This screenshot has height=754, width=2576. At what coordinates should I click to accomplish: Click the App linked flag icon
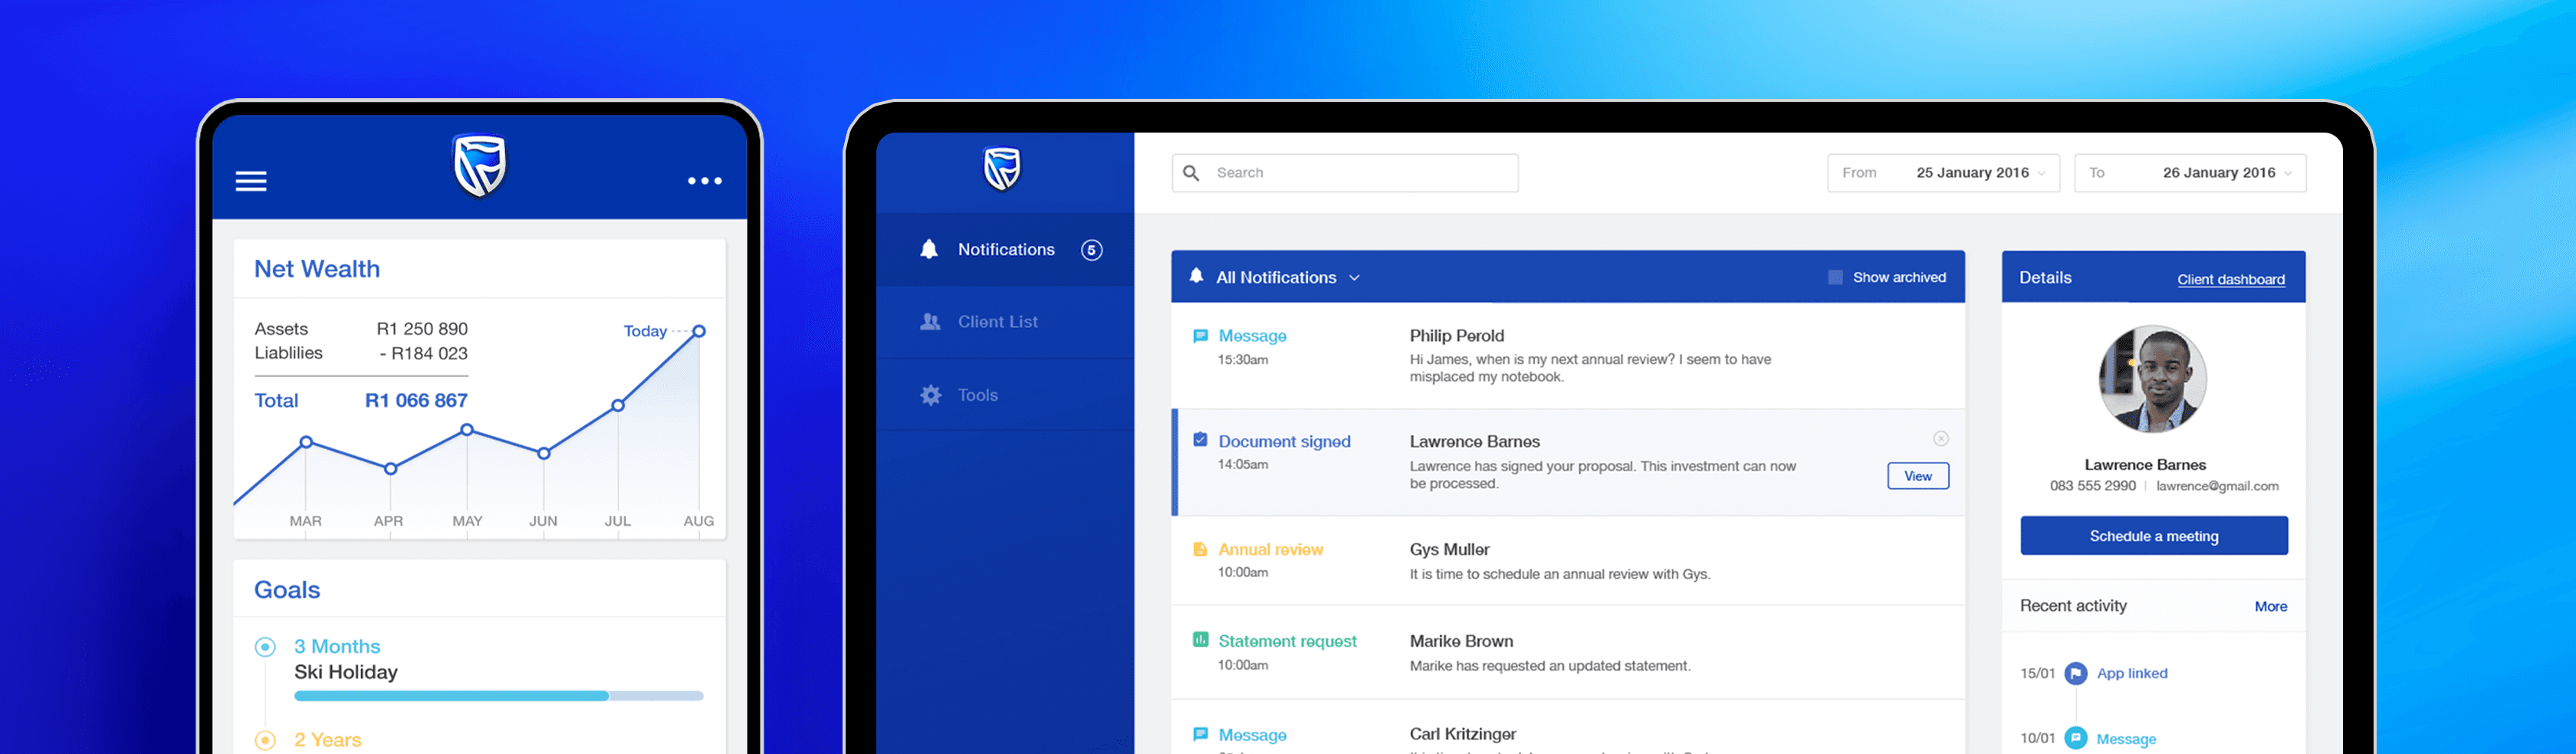(x=2076, y=673)
